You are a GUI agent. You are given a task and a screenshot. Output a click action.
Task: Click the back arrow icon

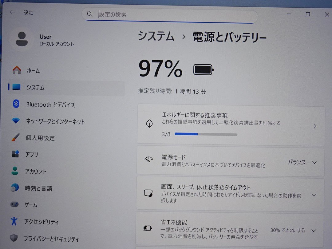[x=12, y=12]
